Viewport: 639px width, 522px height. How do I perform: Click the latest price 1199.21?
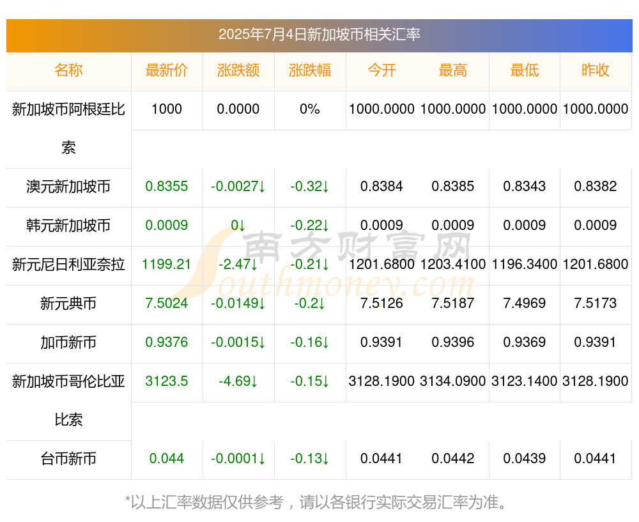[167, 265]
